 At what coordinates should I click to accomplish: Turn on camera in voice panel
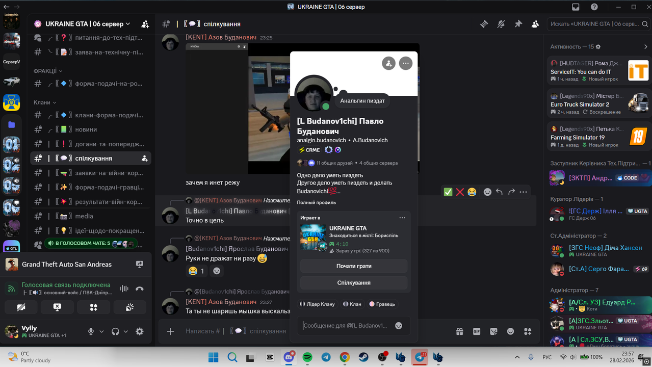coord(21,307)
